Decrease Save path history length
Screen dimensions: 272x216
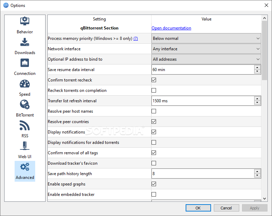pos(257,175)
